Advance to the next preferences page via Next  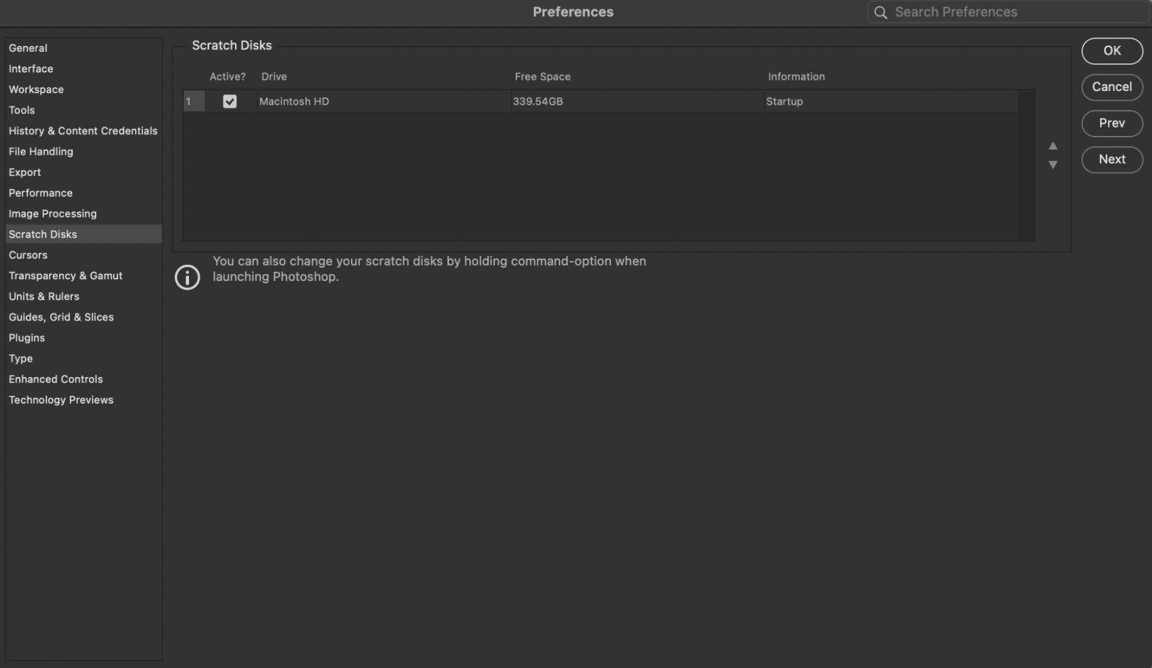(1111, 160)
